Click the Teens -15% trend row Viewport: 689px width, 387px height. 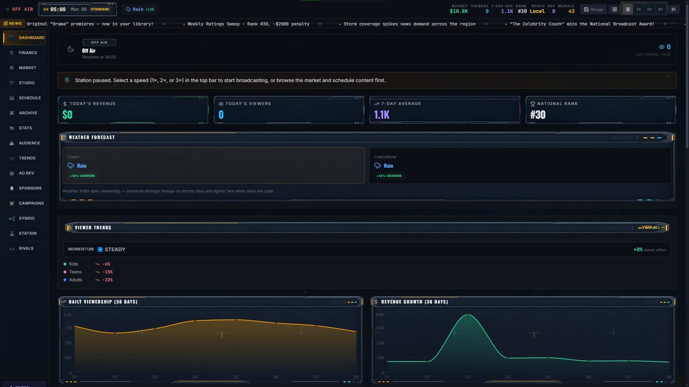point(88,272)
